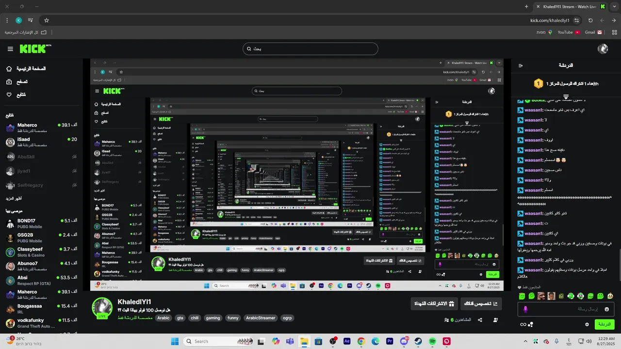Image resolution: width=621 pixels, height=349 pixels.
Task: Open chat settings gear icon
Action: click(587, 324)
